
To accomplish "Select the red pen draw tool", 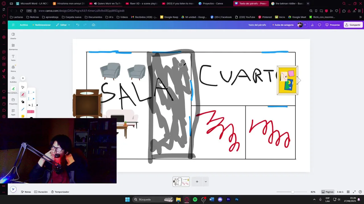I will point(23,95).
